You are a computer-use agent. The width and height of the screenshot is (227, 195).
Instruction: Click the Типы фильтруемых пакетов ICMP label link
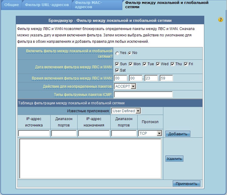(83, 95)
